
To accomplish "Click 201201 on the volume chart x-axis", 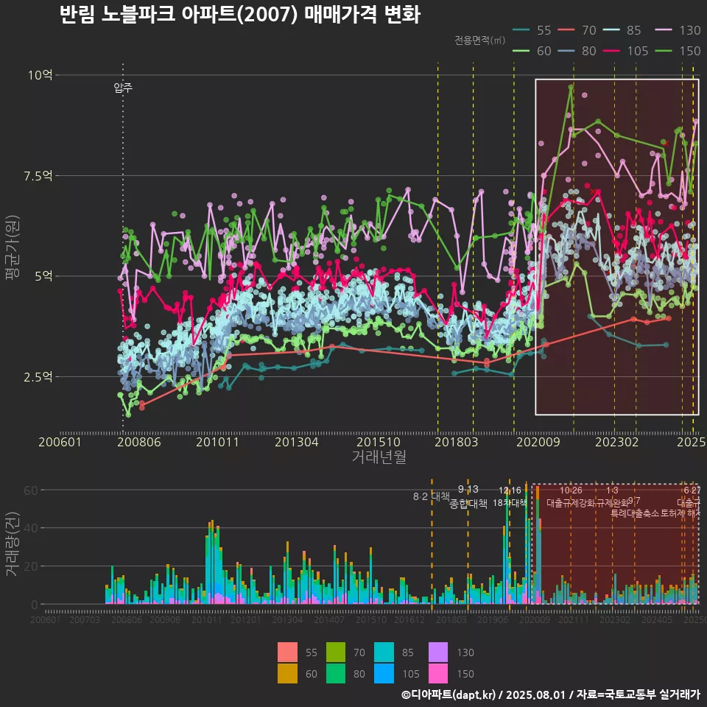I will tap(246, 619).
